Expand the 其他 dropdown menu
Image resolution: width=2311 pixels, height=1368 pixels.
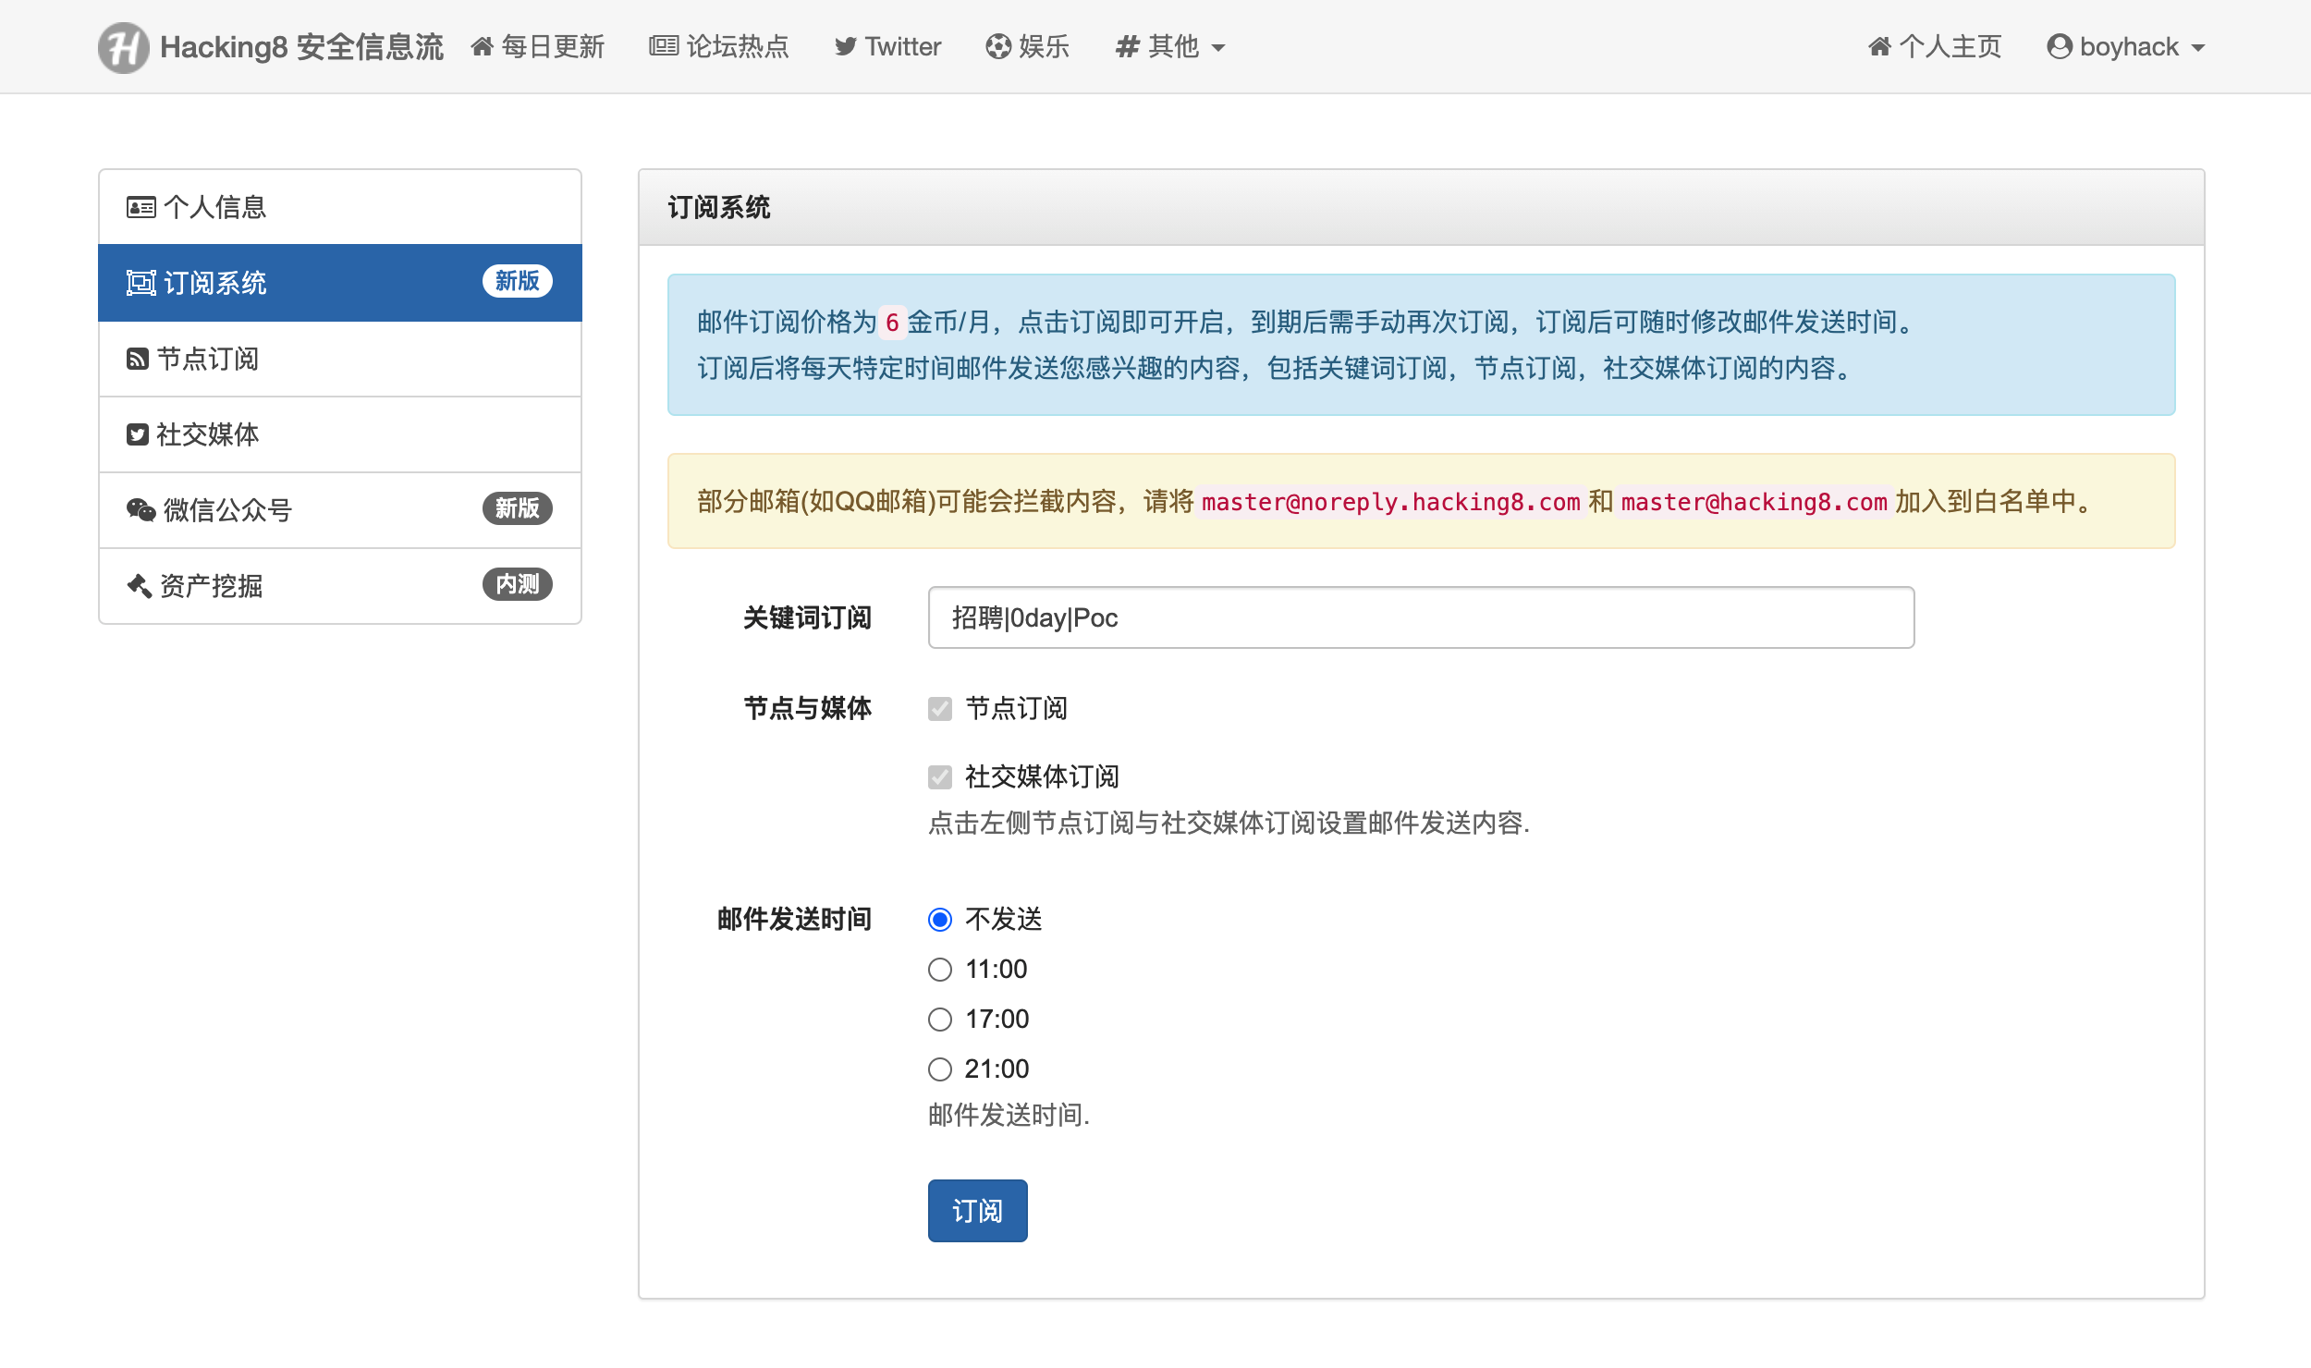(1169, 46)
